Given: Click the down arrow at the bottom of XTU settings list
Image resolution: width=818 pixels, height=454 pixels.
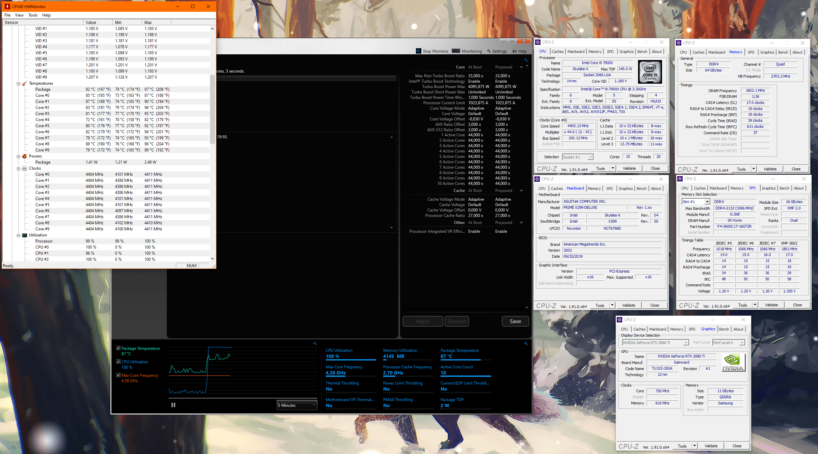Looking at the screenshot, I should tap(527, 308).
